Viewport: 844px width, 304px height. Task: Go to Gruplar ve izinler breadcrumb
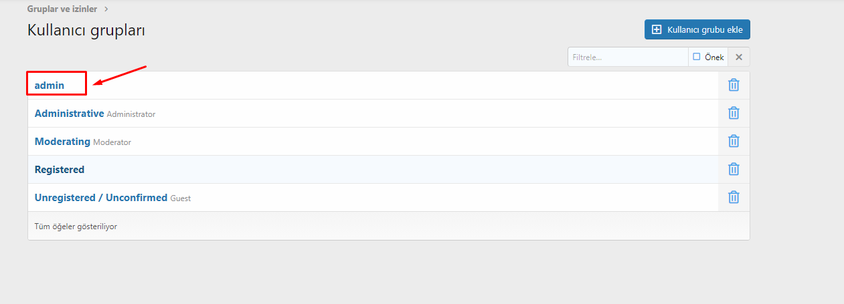tap(62, 9)
